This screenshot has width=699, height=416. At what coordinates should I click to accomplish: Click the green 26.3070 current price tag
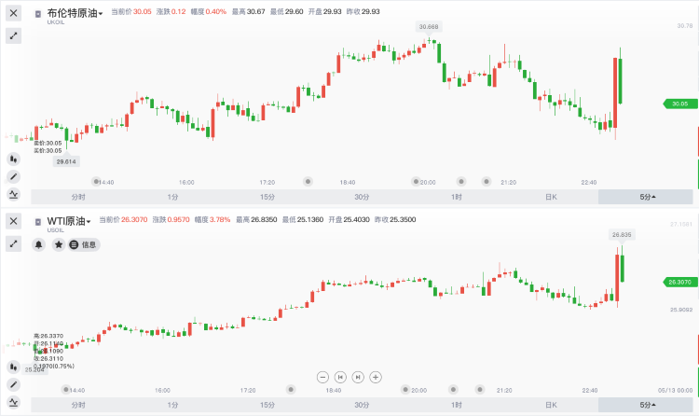[x=679, y=282]
